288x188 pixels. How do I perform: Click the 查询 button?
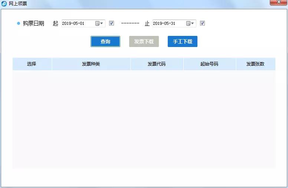pos(105,41)
